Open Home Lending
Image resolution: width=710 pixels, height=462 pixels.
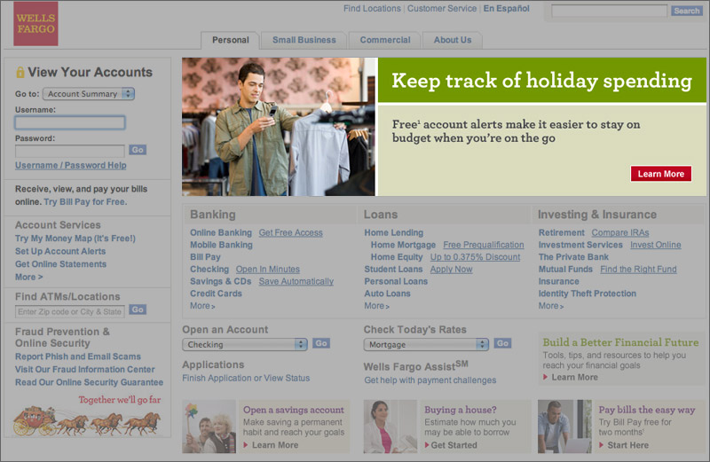(394, 232)
